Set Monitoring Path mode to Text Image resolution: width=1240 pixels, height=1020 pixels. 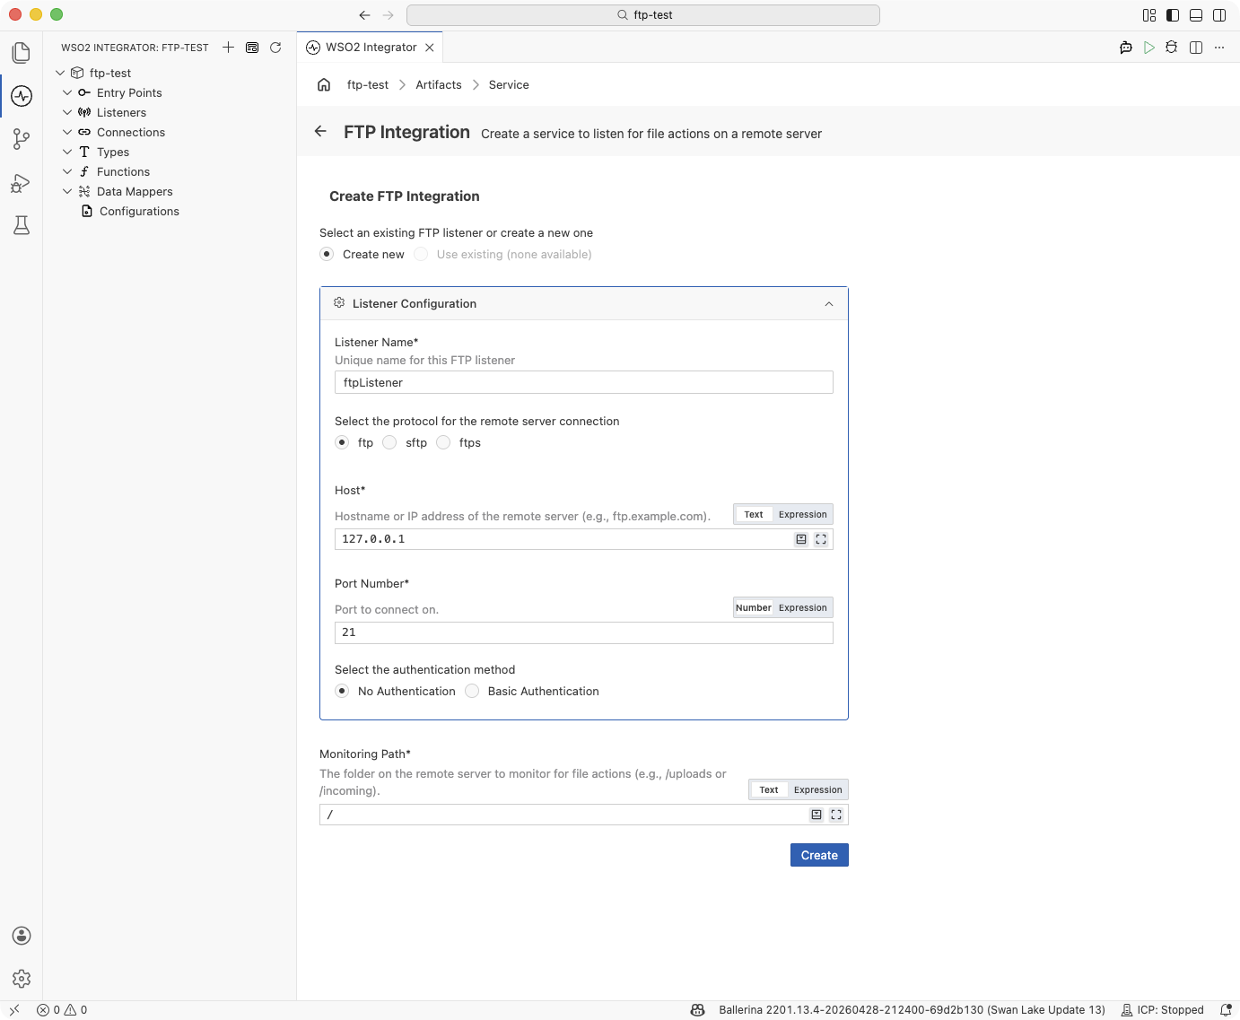tap(769, 789)
